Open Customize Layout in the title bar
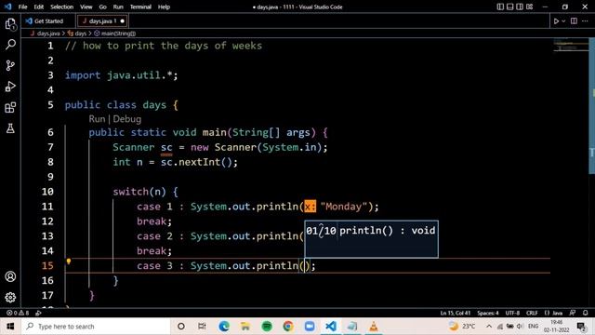 coord(530,7)
